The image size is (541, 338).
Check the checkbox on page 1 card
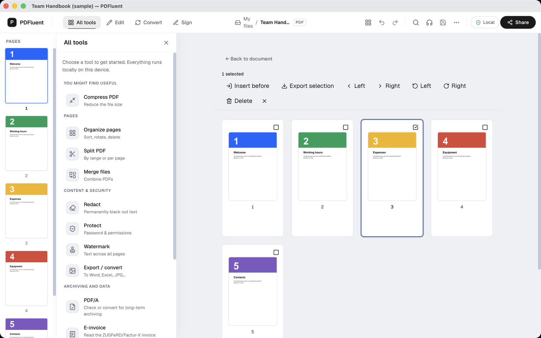(x=276, y=127)
